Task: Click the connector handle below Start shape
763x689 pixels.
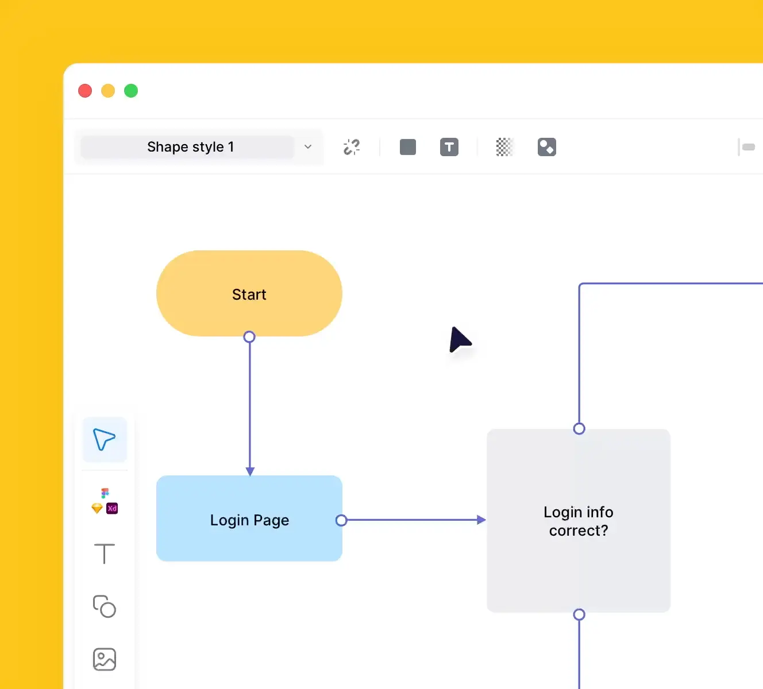Action: tap(249, 336)
